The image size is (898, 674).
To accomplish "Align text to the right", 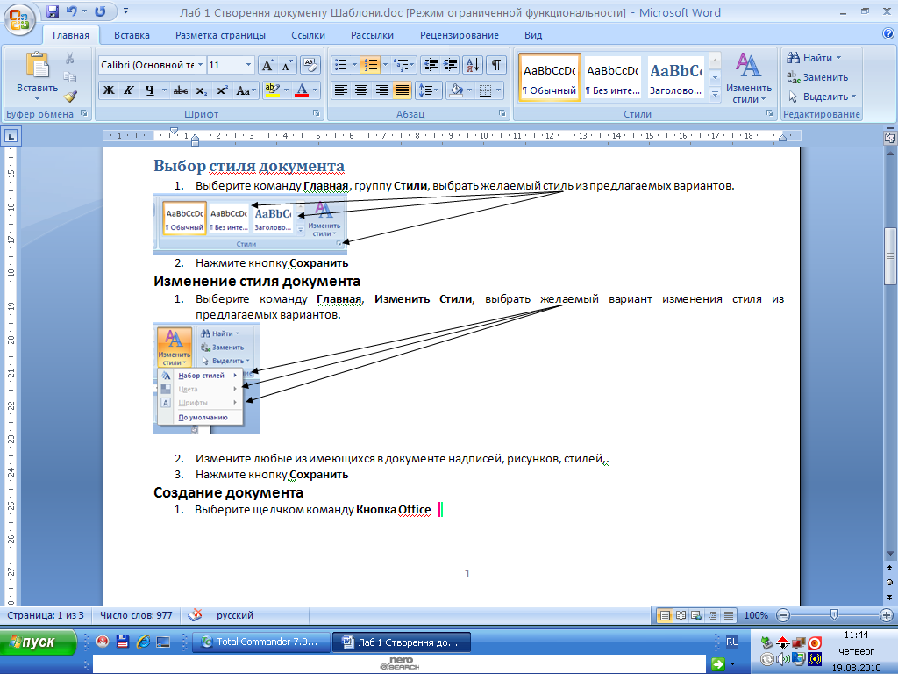I will click(x=382, y=90).
